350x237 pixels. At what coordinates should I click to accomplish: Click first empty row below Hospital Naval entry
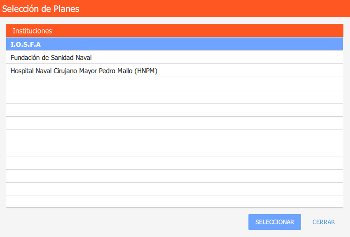click(174, 84)
